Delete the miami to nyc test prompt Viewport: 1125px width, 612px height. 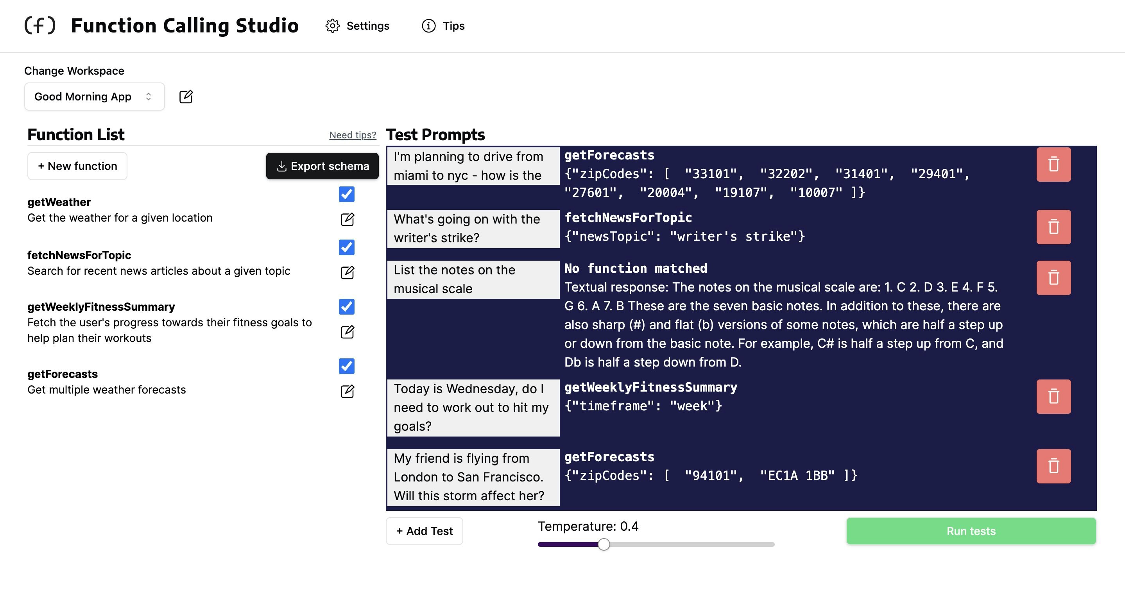point(1053,165)
